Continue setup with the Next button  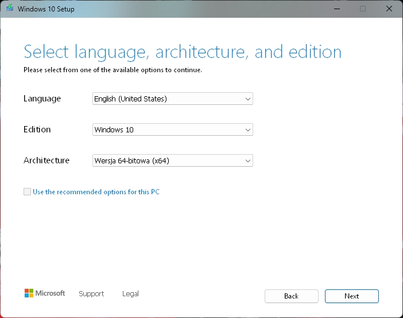click(x=351, y=296)
